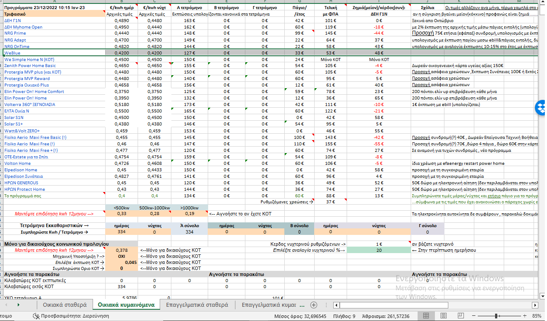The width and height of the screenshot is (547, 321).
Task: Select the "NRG OnTime" program cell
Action: click(54, 46)
